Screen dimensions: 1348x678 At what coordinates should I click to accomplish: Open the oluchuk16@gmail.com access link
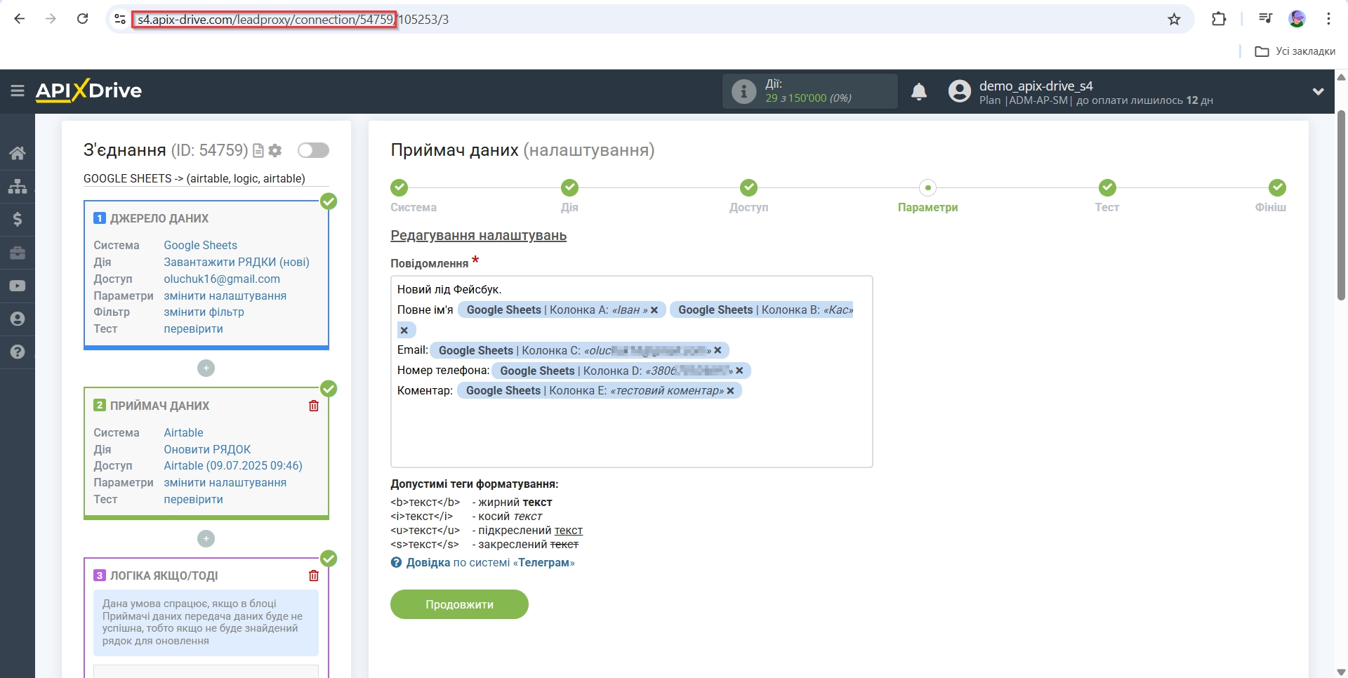[x=222, y=279]
